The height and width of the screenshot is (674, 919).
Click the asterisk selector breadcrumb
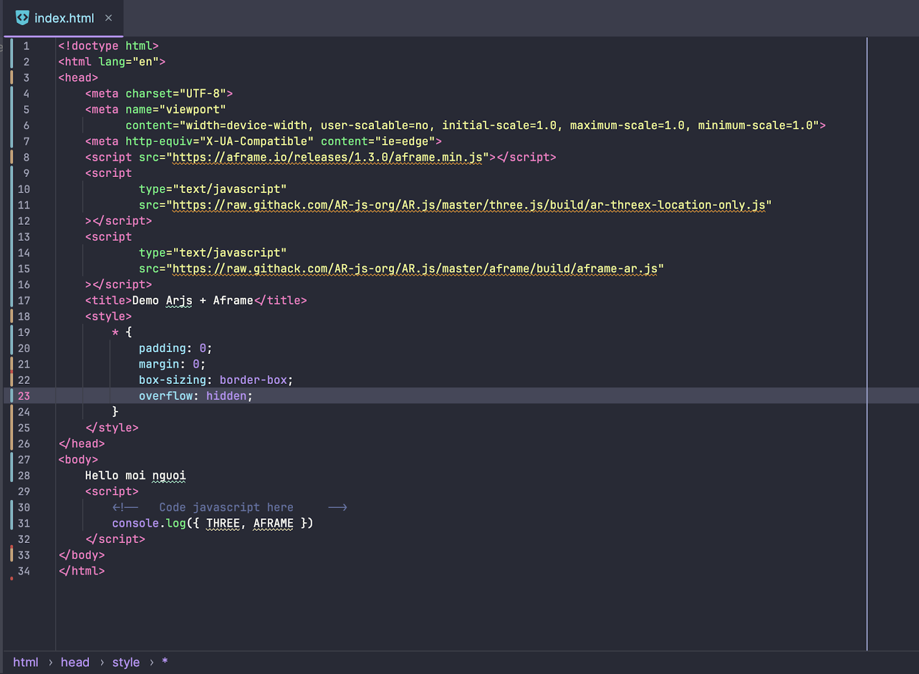coord(165,661)
